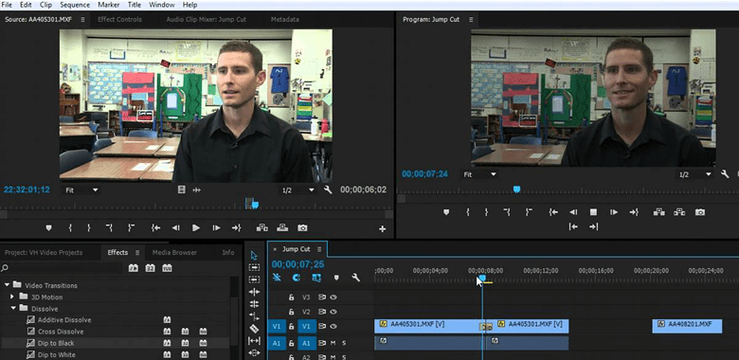
Task: Open Source monitor Fit zoom dropdown
Action: tap(81, 189)
